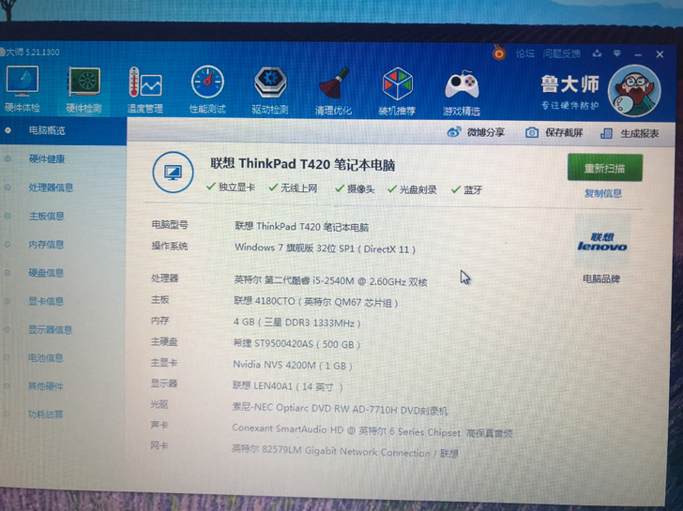Screen dimensions: 683x511
Task: Click the 无线上网 feature label
Action: (x=298, y=188)
